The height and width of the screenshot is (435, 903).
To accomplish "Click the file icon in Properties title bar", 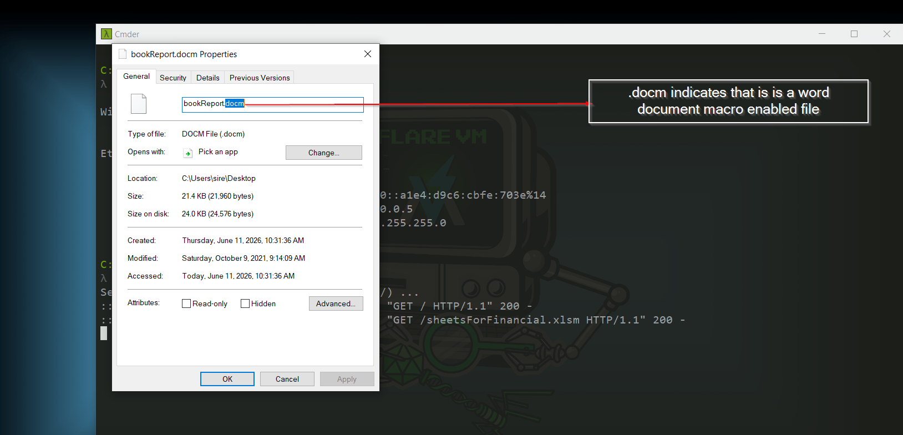I will pos(123,54).
